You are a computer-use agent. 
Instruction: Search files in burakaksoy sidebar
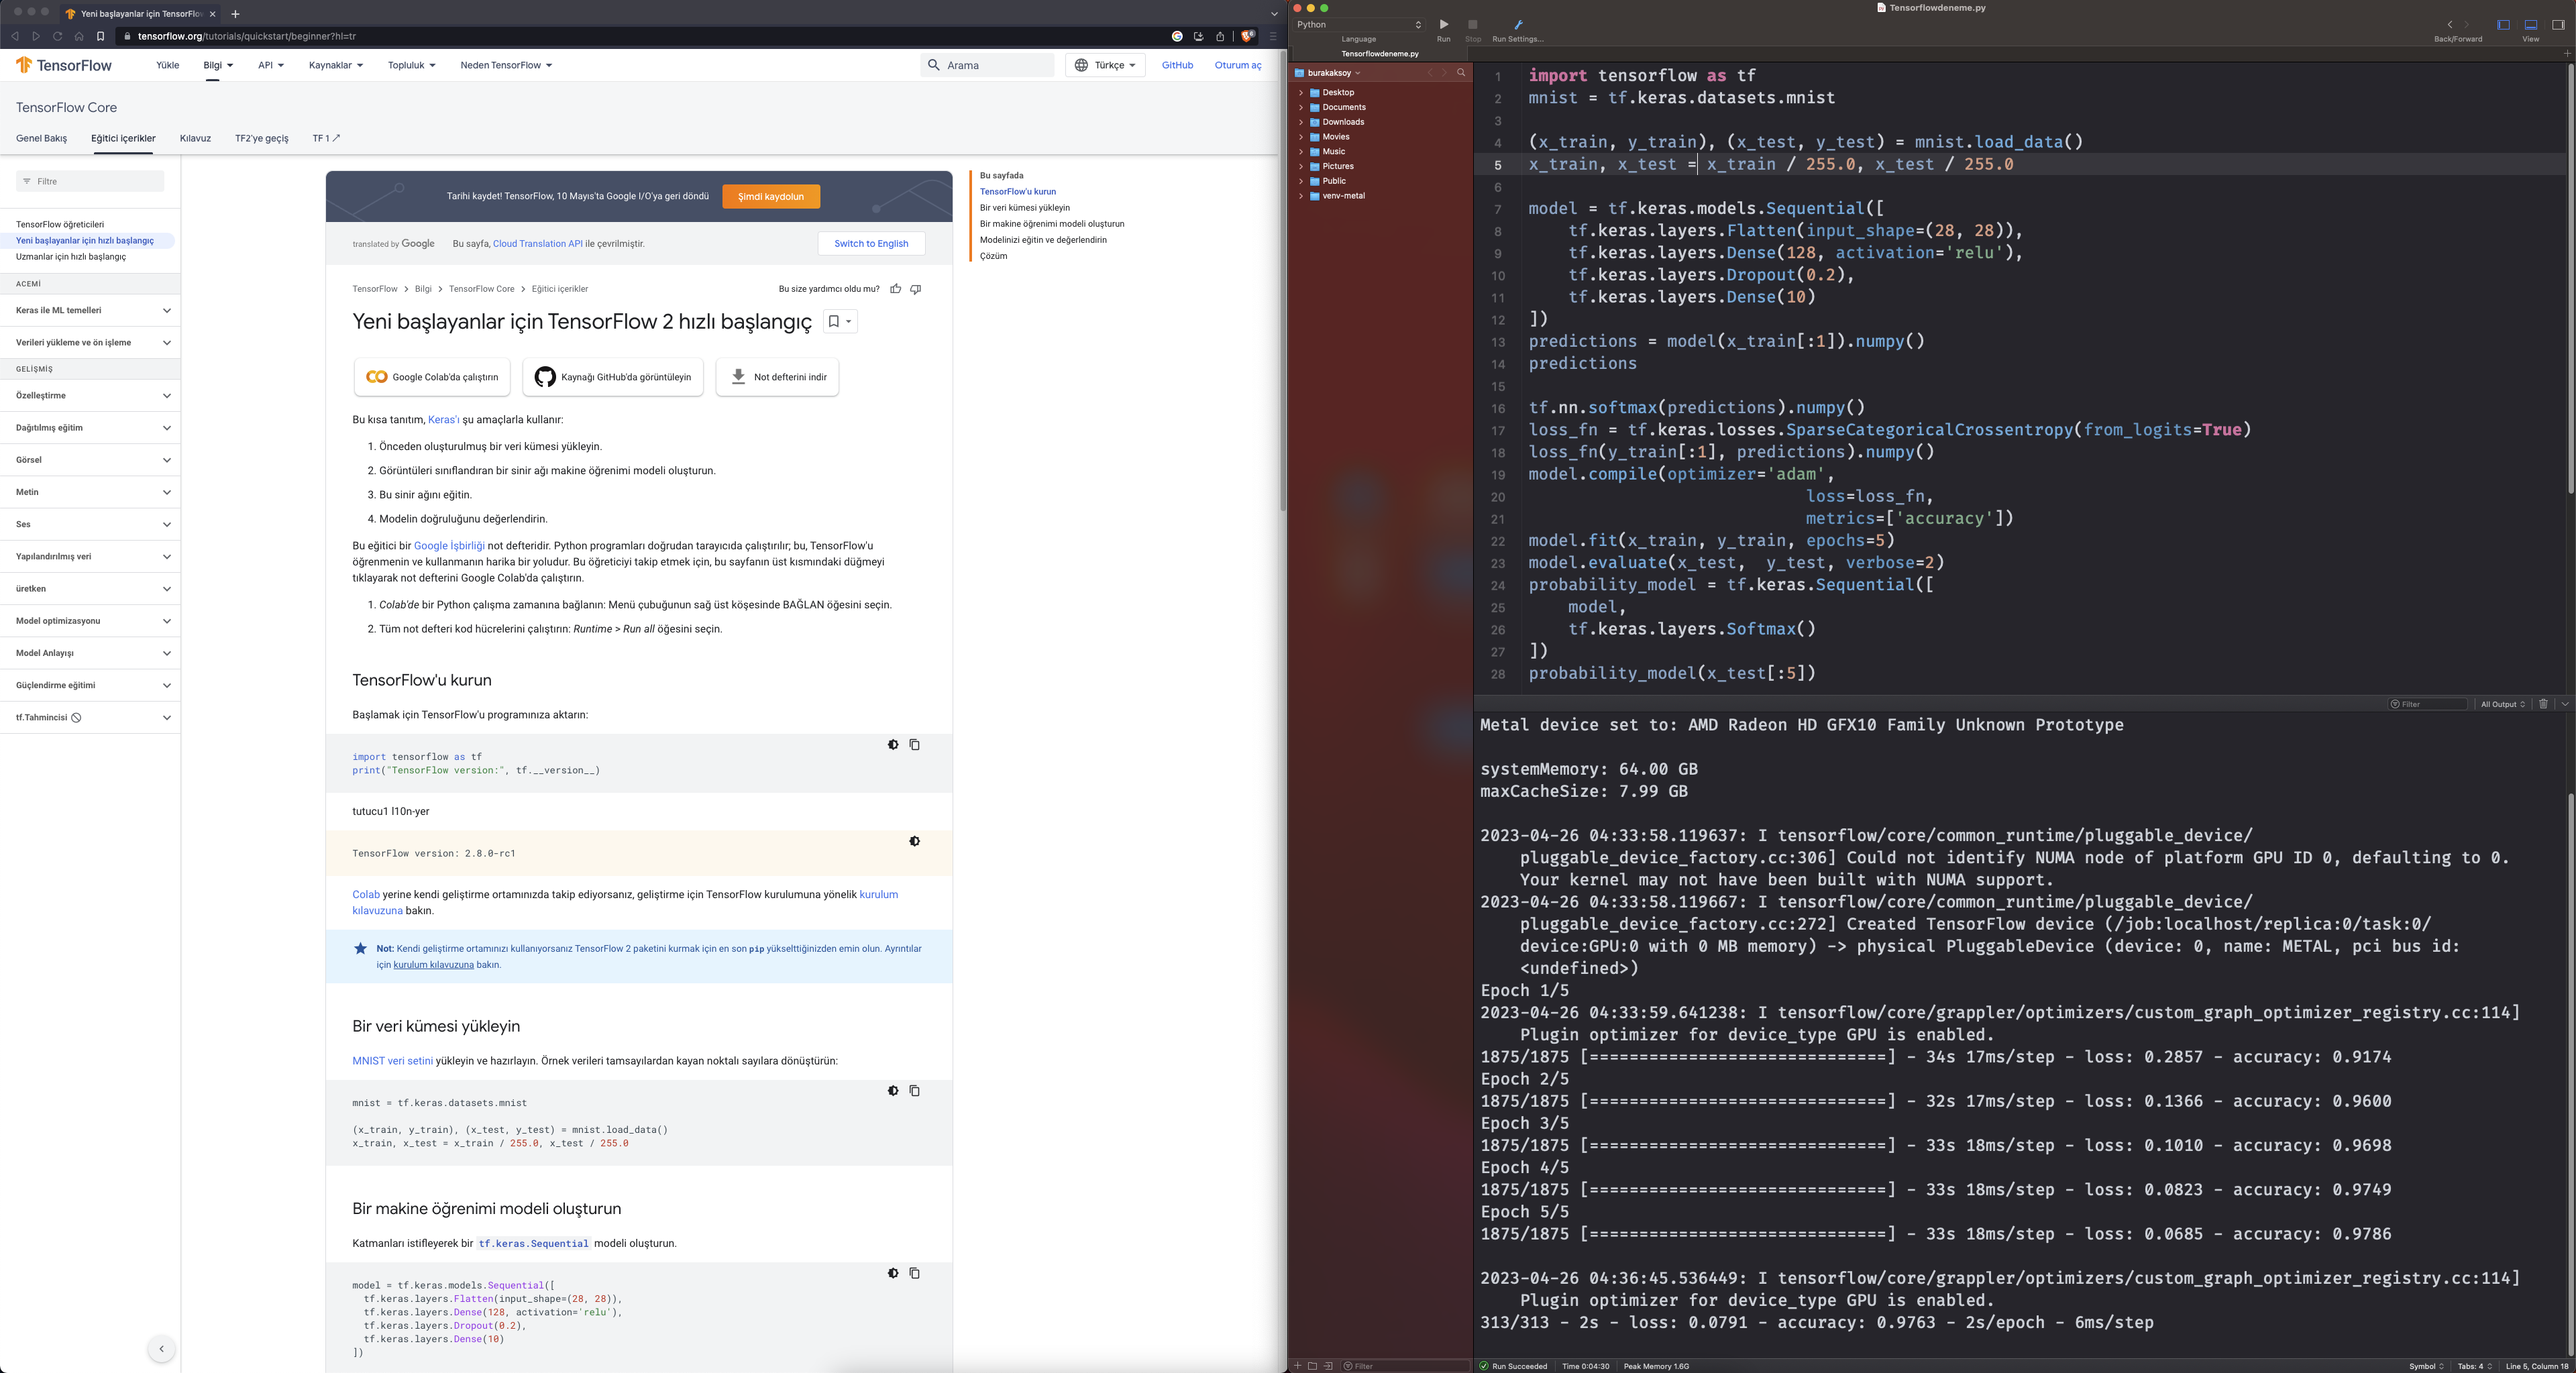coord(1461,73)
